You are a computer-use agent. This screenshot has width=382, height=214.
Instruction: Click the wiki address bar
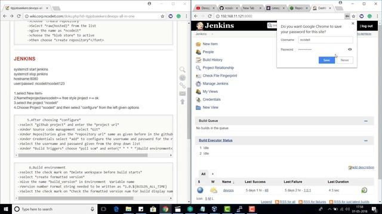(91, 16)
